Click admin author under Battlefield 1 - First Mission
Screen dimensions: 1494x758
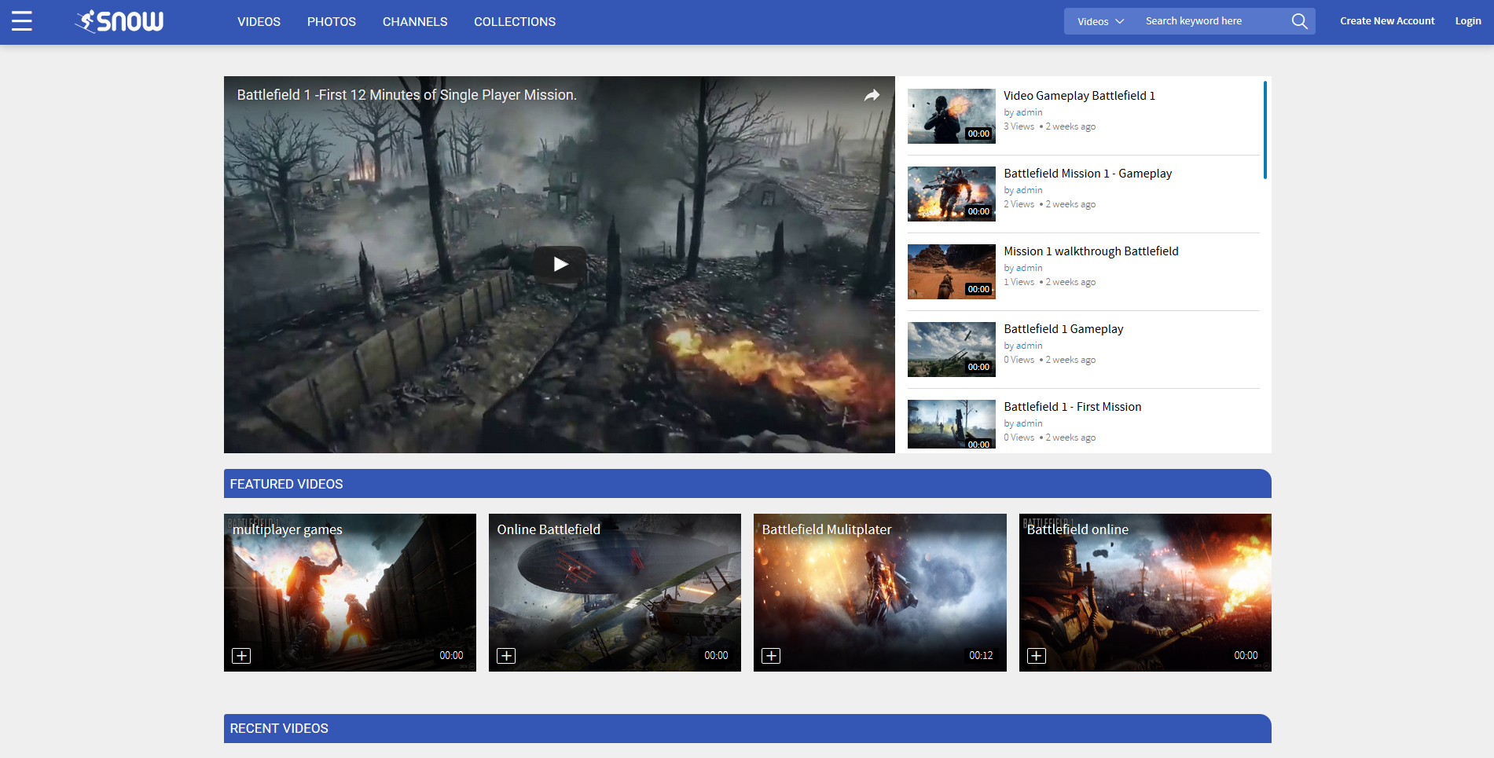click(1029, 423)
